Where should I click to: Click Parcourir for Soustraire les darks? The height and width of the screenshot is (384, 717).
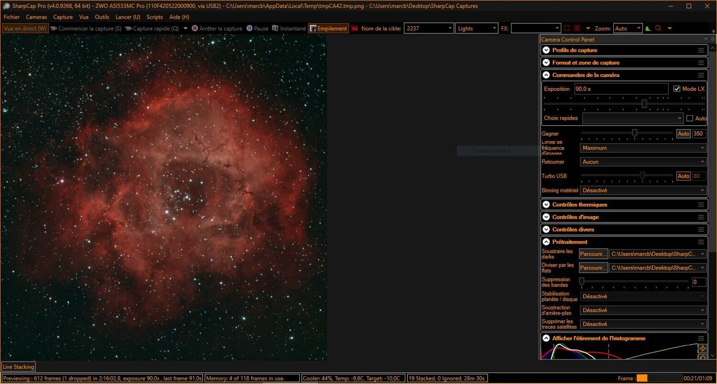tap(594, 254)
